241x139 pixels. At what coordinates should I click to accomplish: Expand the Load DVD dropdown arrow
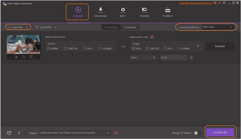pos(55,27)
